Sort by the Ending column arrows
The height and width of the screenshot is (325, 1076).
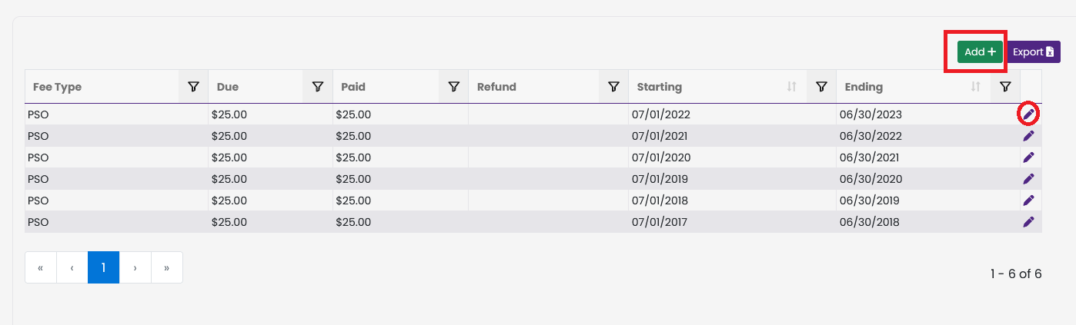point(975,87)
